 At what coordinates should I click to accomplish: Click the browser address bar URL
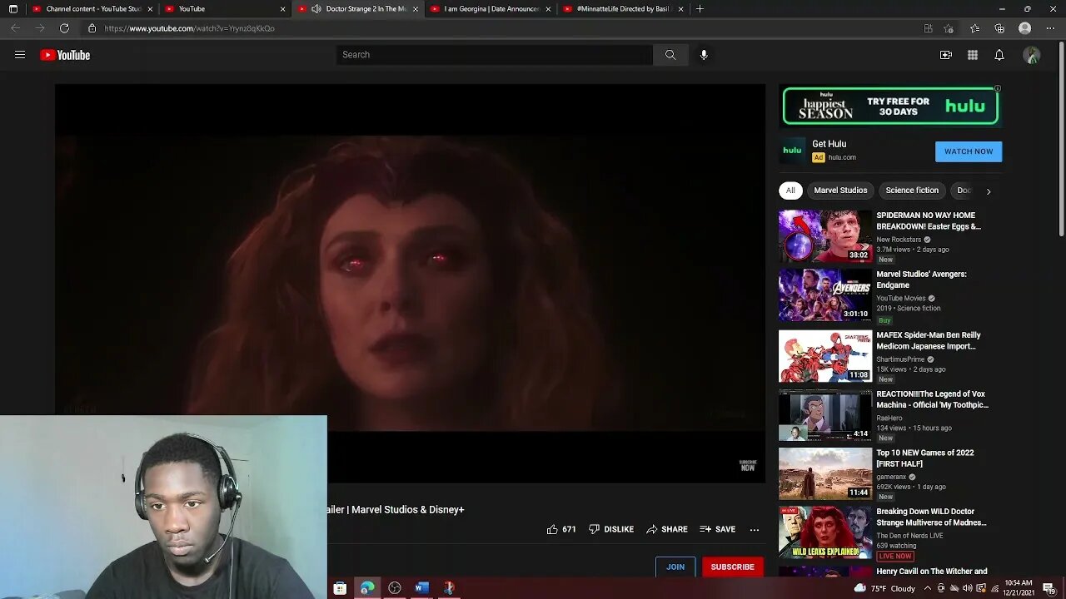189,28
